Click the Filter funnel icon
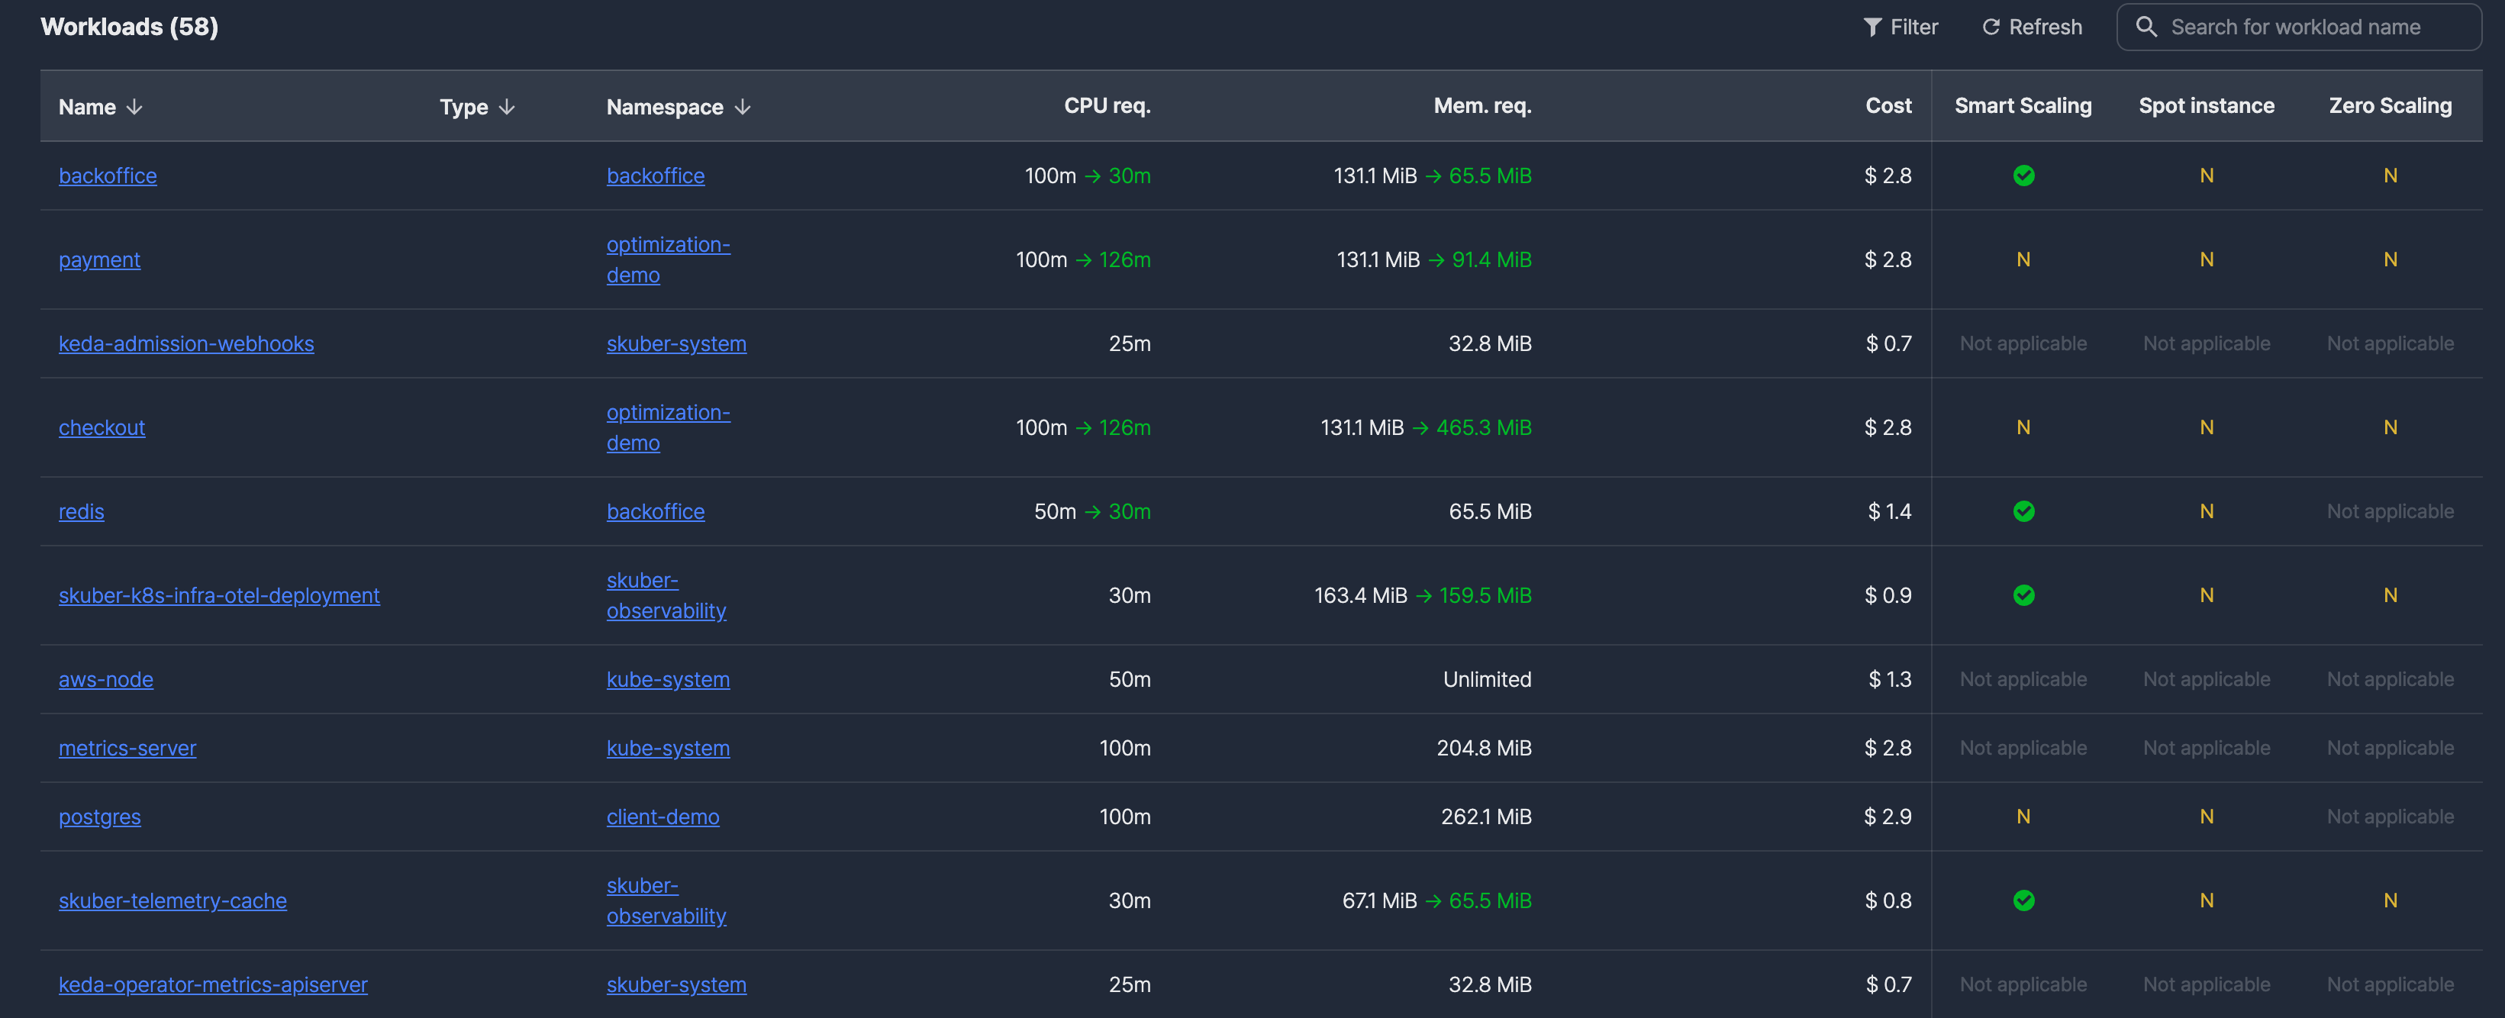The image size is (2505, 1018). tap(1872, 27)
